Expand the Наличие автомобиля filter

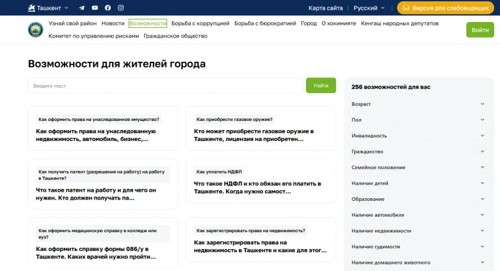[x=418, y=215]
